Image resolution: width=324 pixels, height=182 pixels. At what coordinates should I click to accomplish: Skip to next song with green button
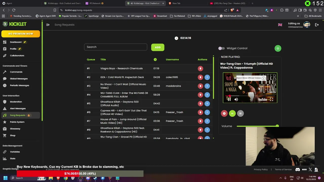coord(232,113)
